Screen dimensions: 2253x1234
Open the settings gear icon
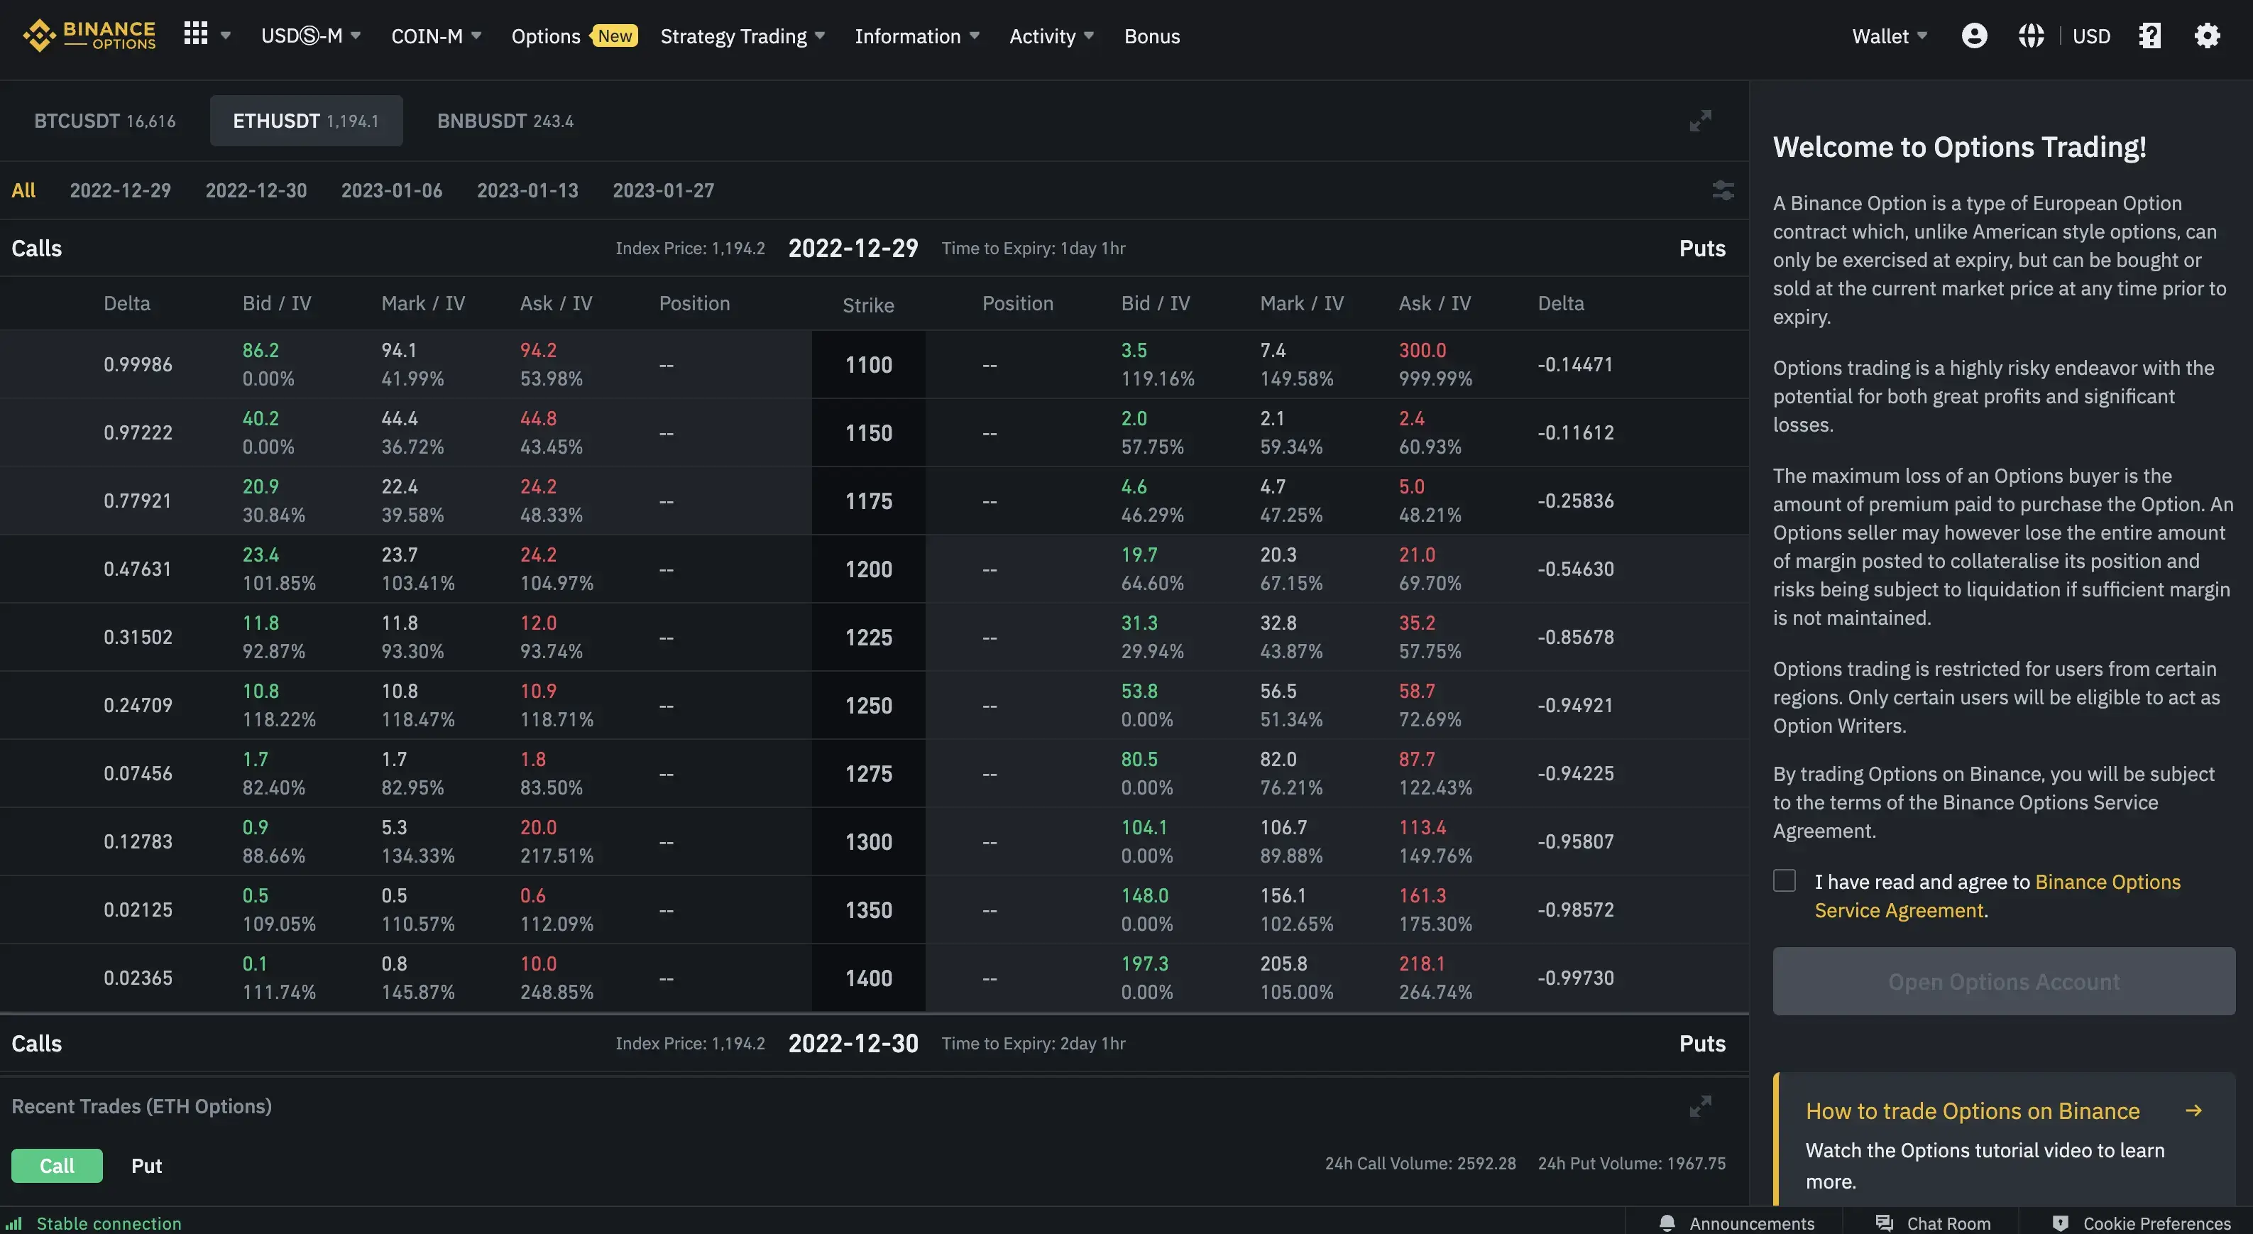pyautogui.click(x=2207, y=35)
